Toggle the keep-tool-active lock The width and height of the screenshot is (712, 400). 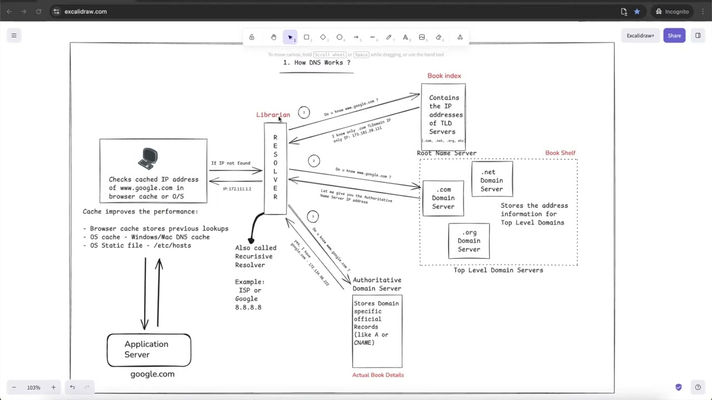(251, 37)
